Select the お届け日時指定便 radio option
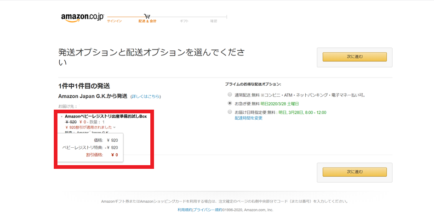Image resolution: width=434 pixels, height=217 pixels. pos(230,112)
